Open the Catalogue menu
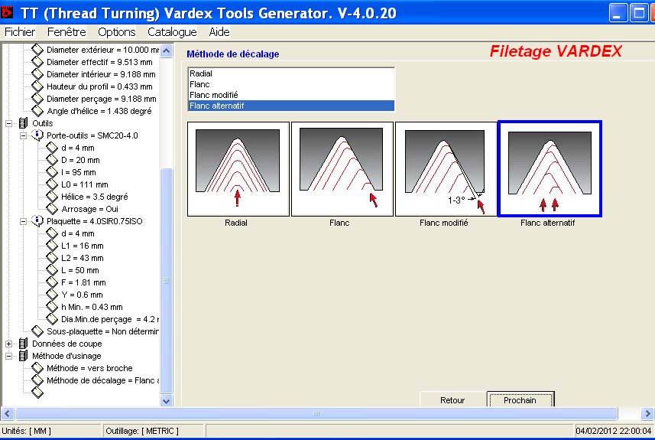This screenshot has height=440, width=655. coord(172,32)
